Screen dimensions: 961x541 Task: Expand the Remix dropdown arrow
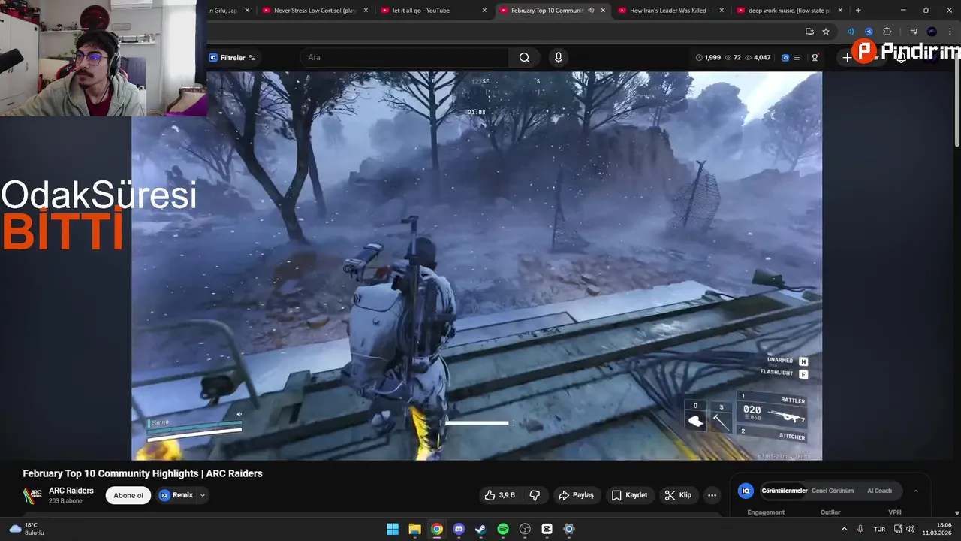click(202, 495)
